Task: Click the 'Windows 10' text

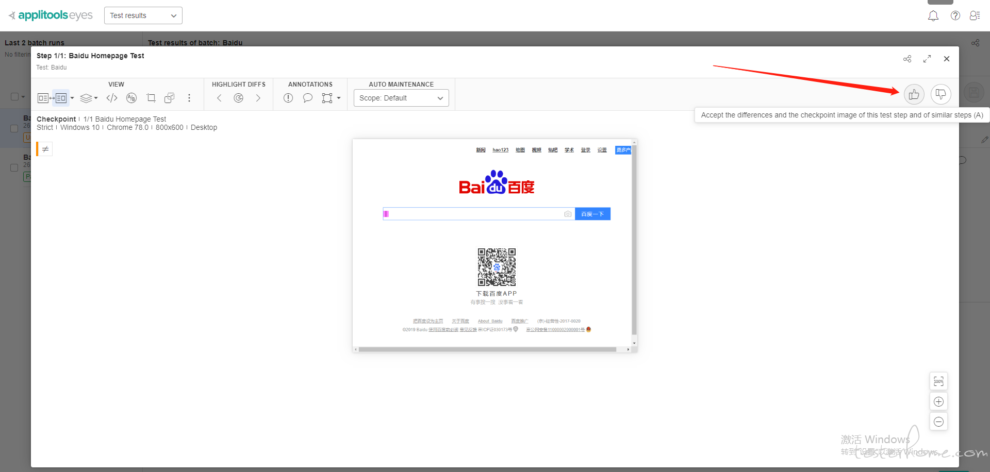Action: click(80, 127)
